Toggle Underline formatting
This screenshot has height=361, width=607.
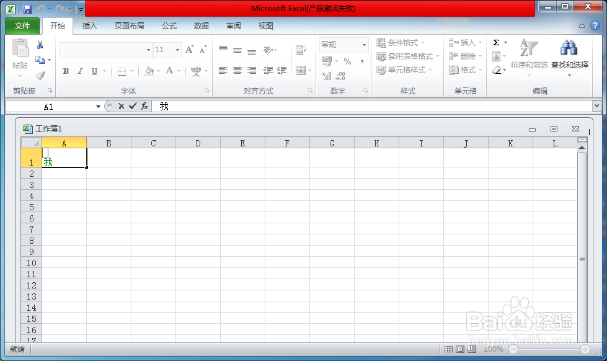coord(94,71)
